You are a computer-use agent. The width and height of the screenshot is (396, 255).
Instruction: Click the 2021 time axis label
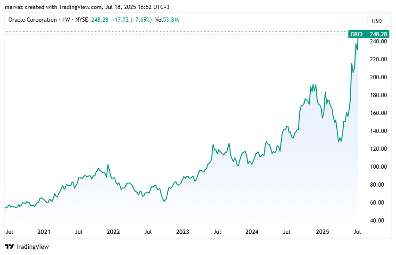(44, 232)
